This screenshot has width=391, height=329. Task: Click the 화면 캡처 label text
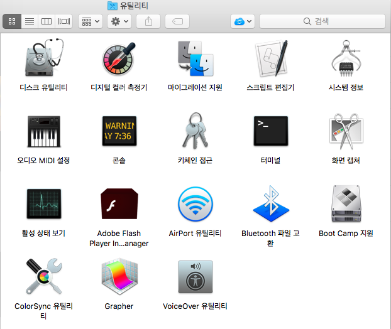pos(346,160)
